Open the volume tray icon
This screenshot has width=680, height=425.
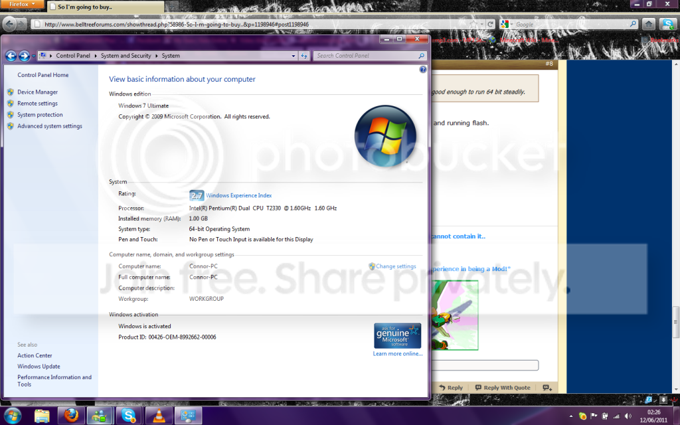click(x=628, y=416)
